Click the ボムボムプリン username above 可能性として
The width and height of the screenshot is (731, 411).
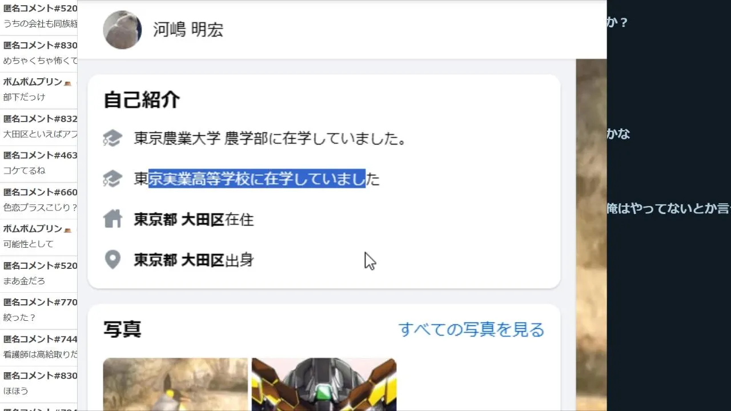(x=33, y=228)
